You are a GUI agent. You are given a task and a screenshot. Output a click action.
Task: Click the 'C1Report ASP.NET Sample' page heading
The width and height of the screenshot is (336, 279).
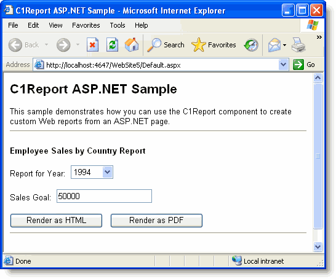click(x=94, y=89)
